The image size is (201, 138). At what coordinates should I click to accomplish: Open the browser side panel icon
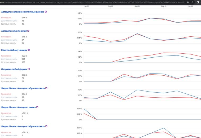[x=198, y=2]
